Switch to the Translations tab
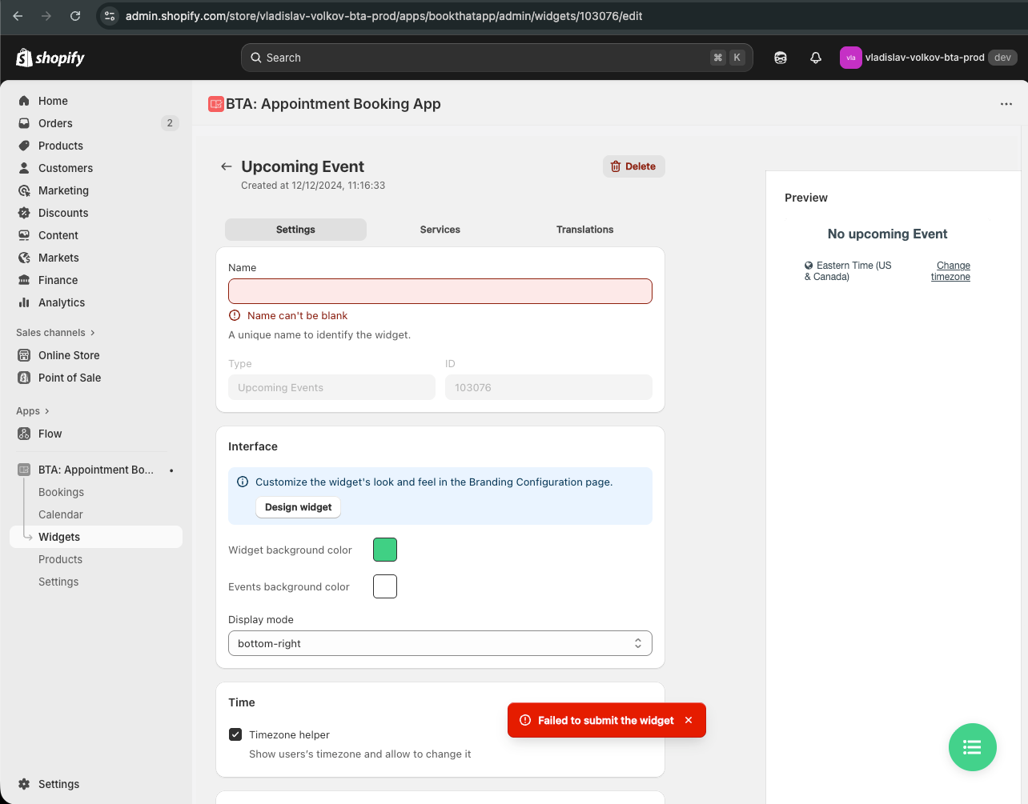Screen dimensions: 1028x804 click(584, 230)
